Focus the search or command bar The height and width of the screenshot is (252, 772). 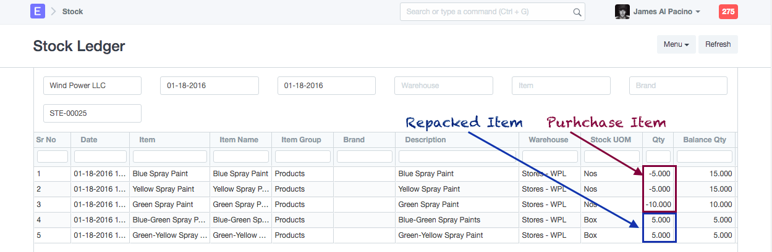coord(488,12)
